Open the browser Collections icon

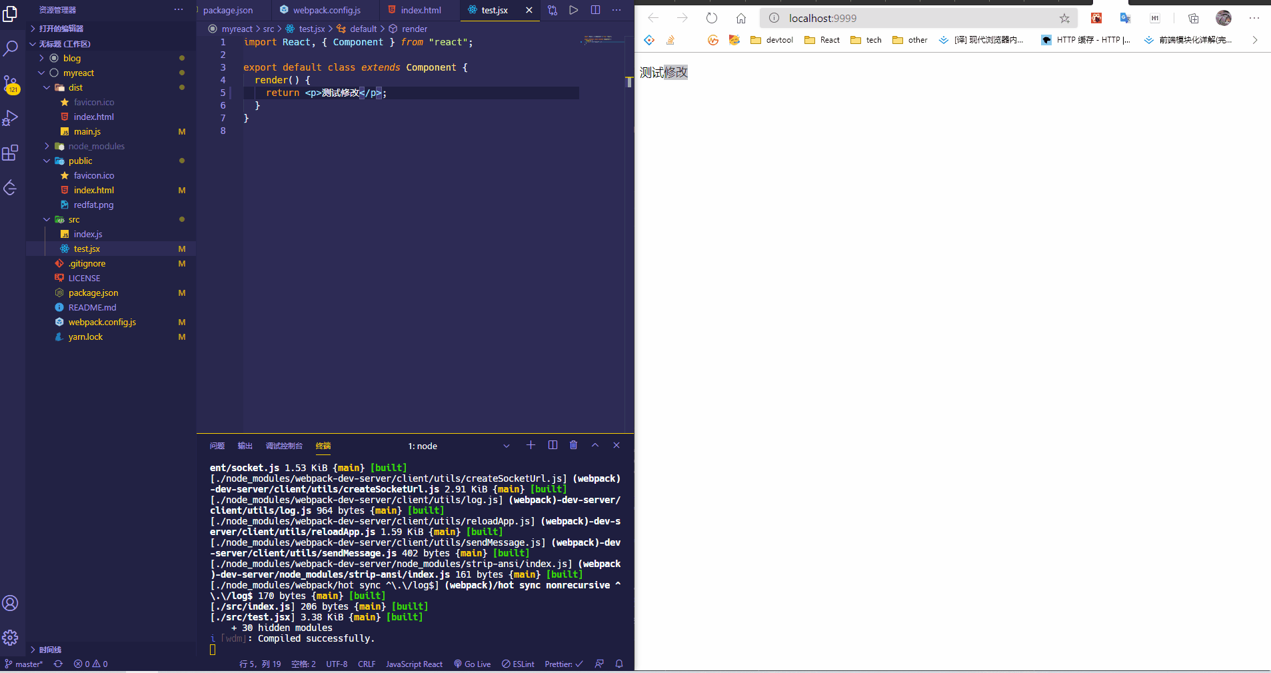tap(1193, 18)
